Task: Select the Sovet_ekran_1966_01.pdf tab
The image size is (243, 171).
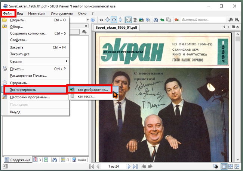Action: click(116, 28)
